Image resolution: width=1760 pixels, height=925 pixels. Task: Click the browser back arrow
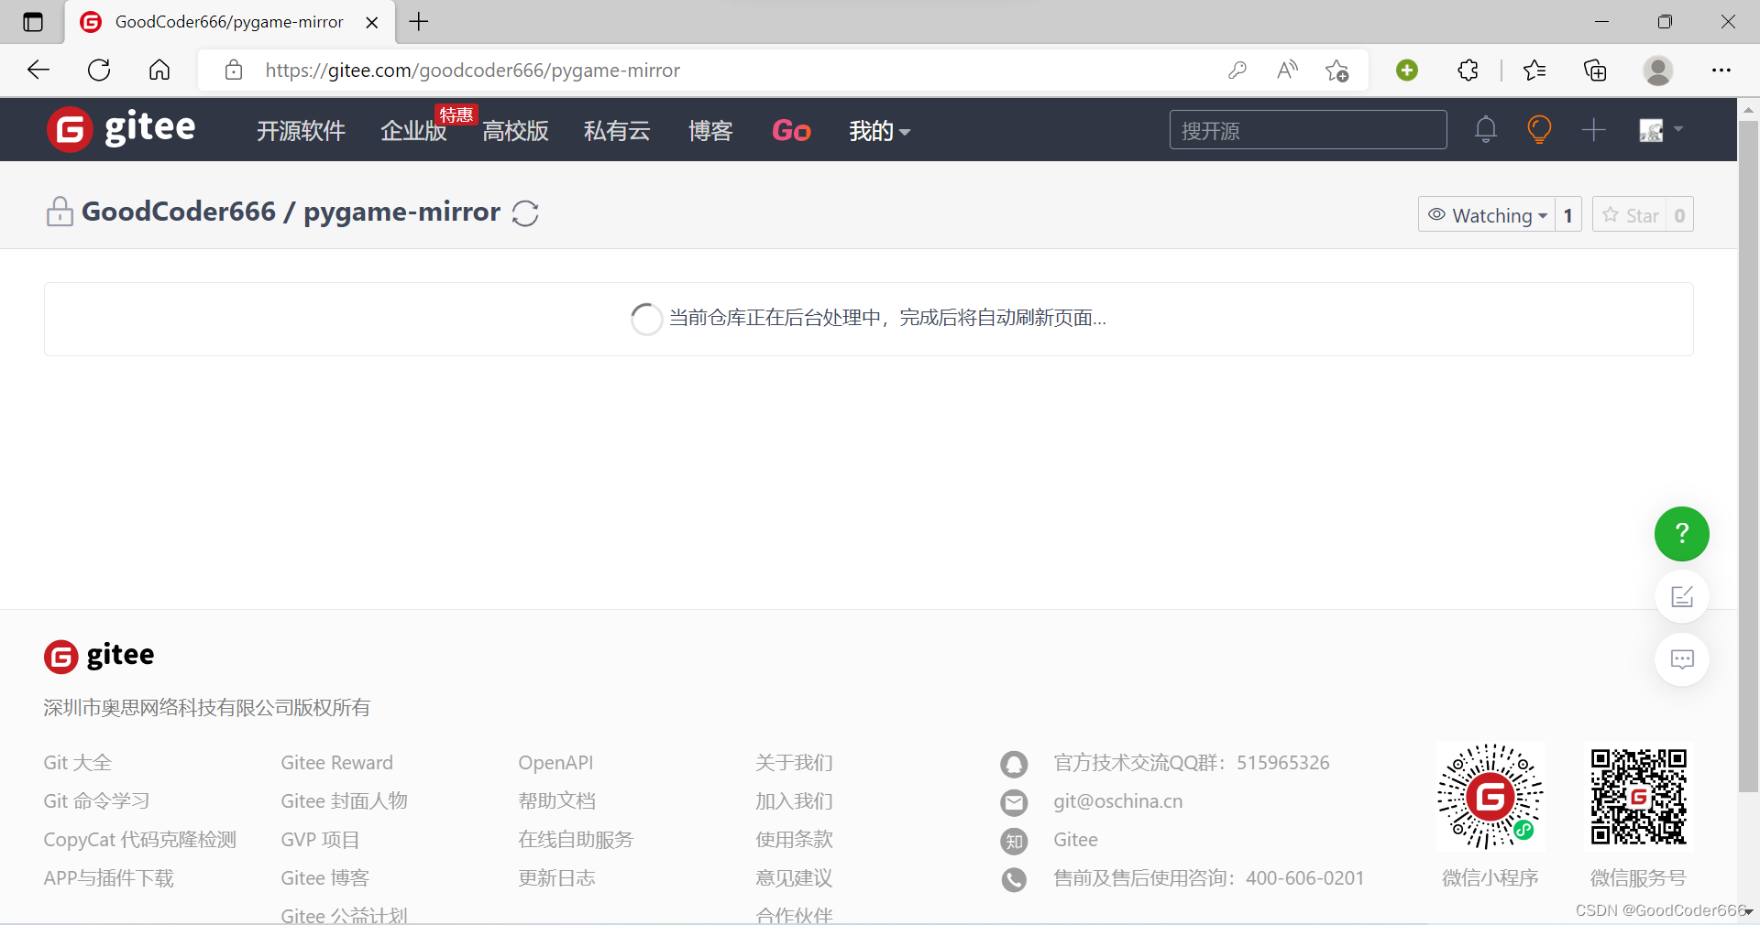[38, 70]
